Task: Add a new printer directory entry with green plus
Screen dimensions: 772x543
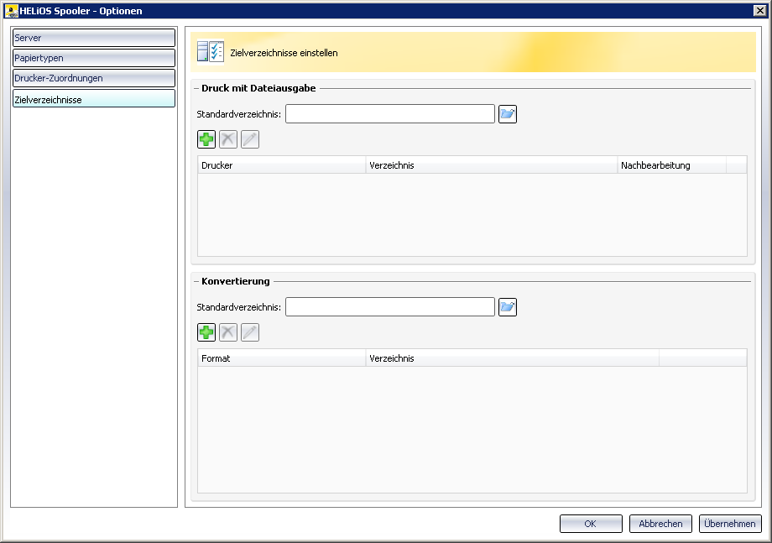Action: coord(206,139)
